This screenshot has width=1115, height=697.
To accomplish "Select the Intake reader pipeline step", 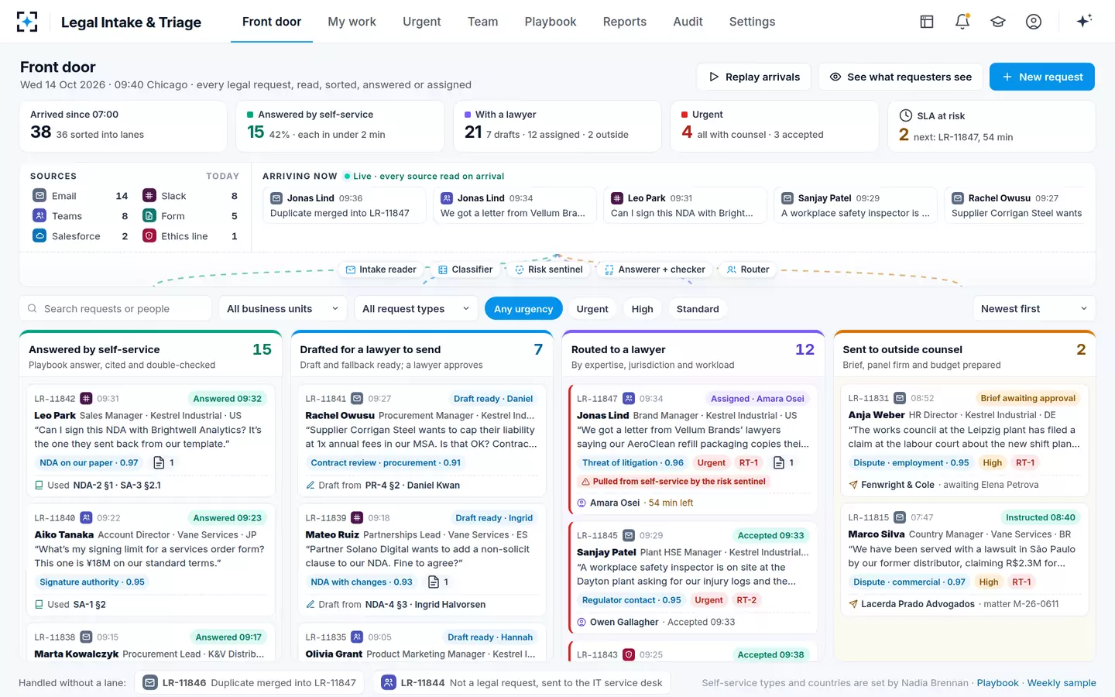I will click(x=381, y=270).
